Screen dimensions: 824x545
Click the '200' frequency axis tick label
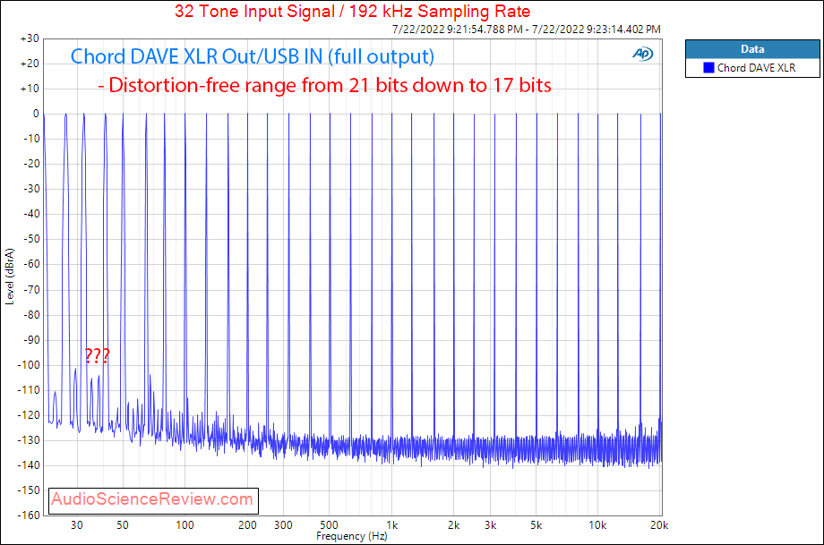[247, 525]
